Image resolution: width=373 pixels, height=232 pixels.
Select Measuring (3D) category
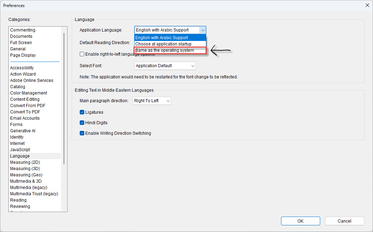[x=25, y=169]
